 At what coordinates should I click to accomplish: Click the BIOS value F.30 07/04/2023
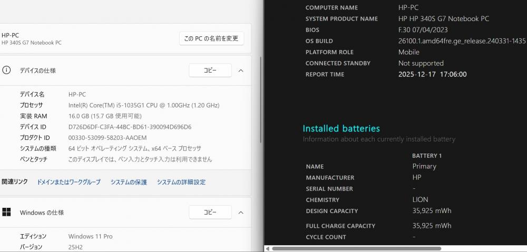pyautogui.click(x=423, y=29)
